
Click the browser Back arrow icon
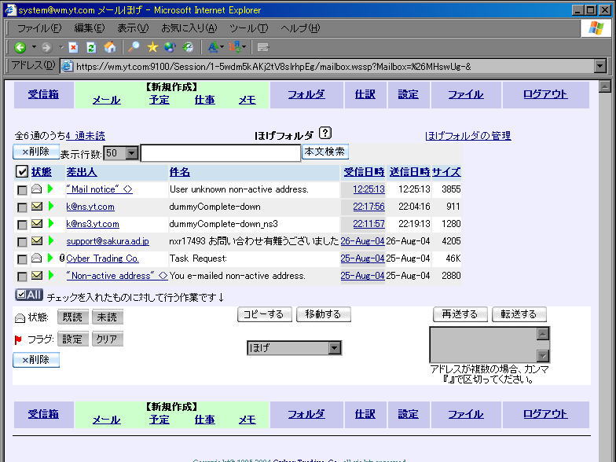tap(20, 48)
